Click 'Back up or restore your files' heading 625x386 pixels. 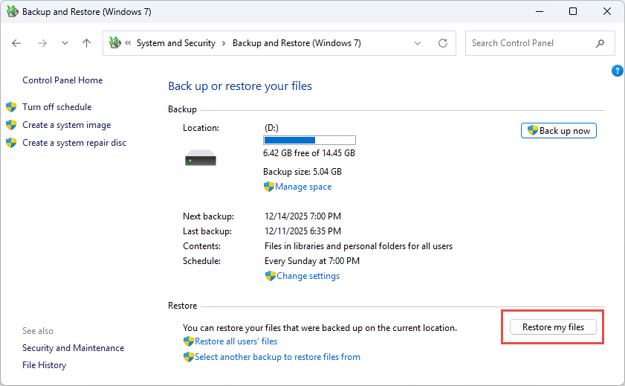[x=240, y=86]
